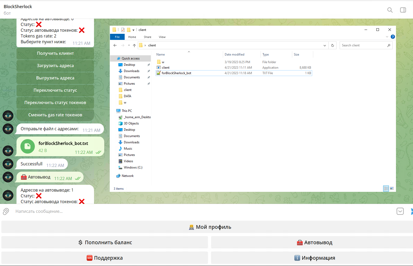The image size is (413, 266).
Task: Click the Загрузить адреса inline button
Action: coord(55,66)
